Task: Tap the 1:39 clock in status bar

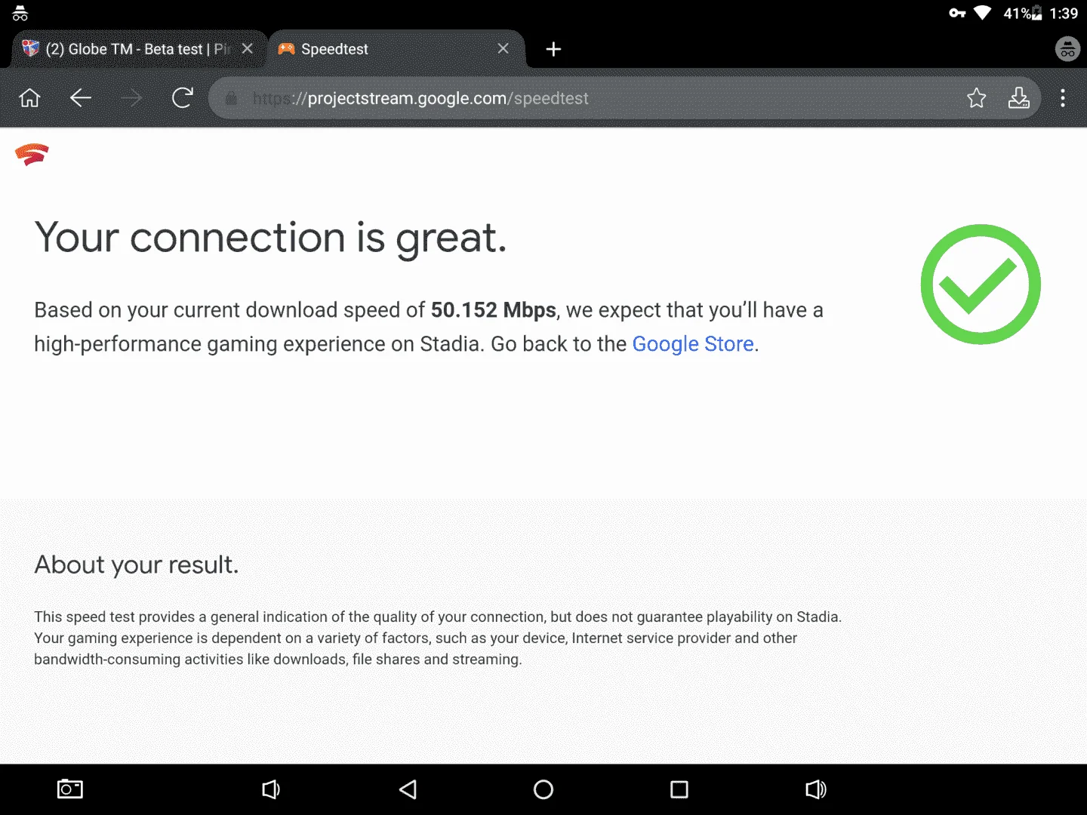Action: pos(1064,13)
